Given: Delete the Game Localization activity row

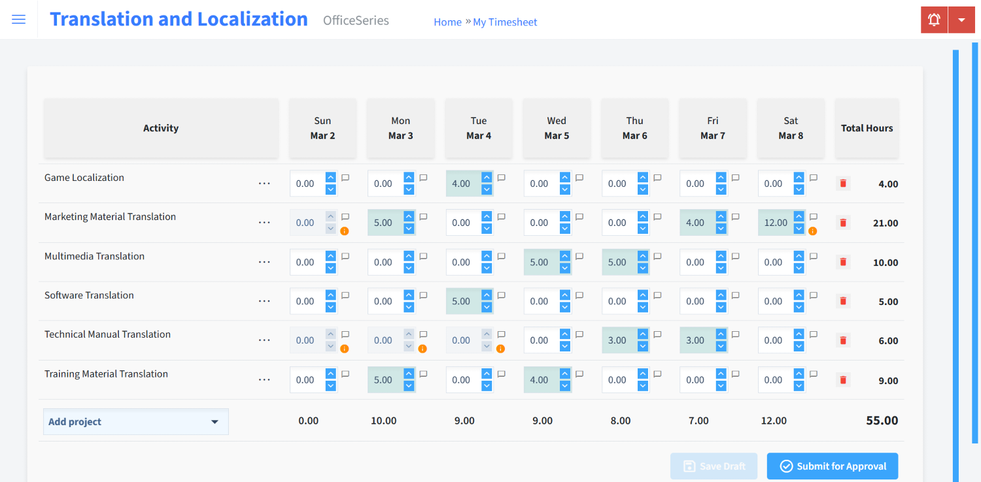Looking at the screenshot, I should click(842, 184).
